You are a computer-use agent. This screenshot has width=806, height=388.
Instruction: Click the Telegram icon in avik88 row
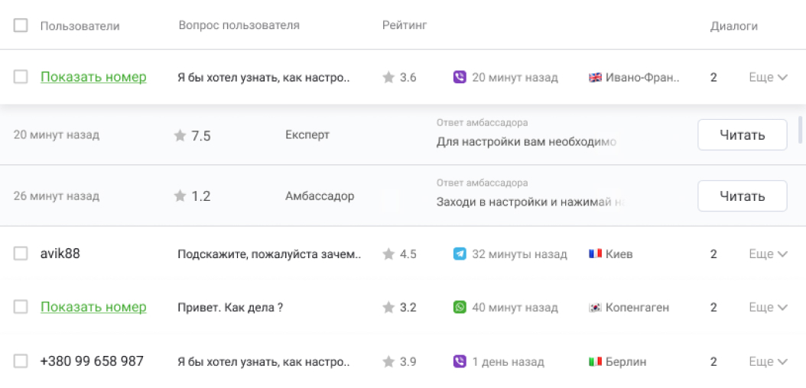tap(460, 254)
